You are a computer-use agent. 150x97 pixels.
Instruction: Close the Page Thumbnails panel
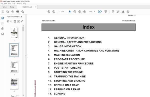pyautogui.click(x=22, y=16)
